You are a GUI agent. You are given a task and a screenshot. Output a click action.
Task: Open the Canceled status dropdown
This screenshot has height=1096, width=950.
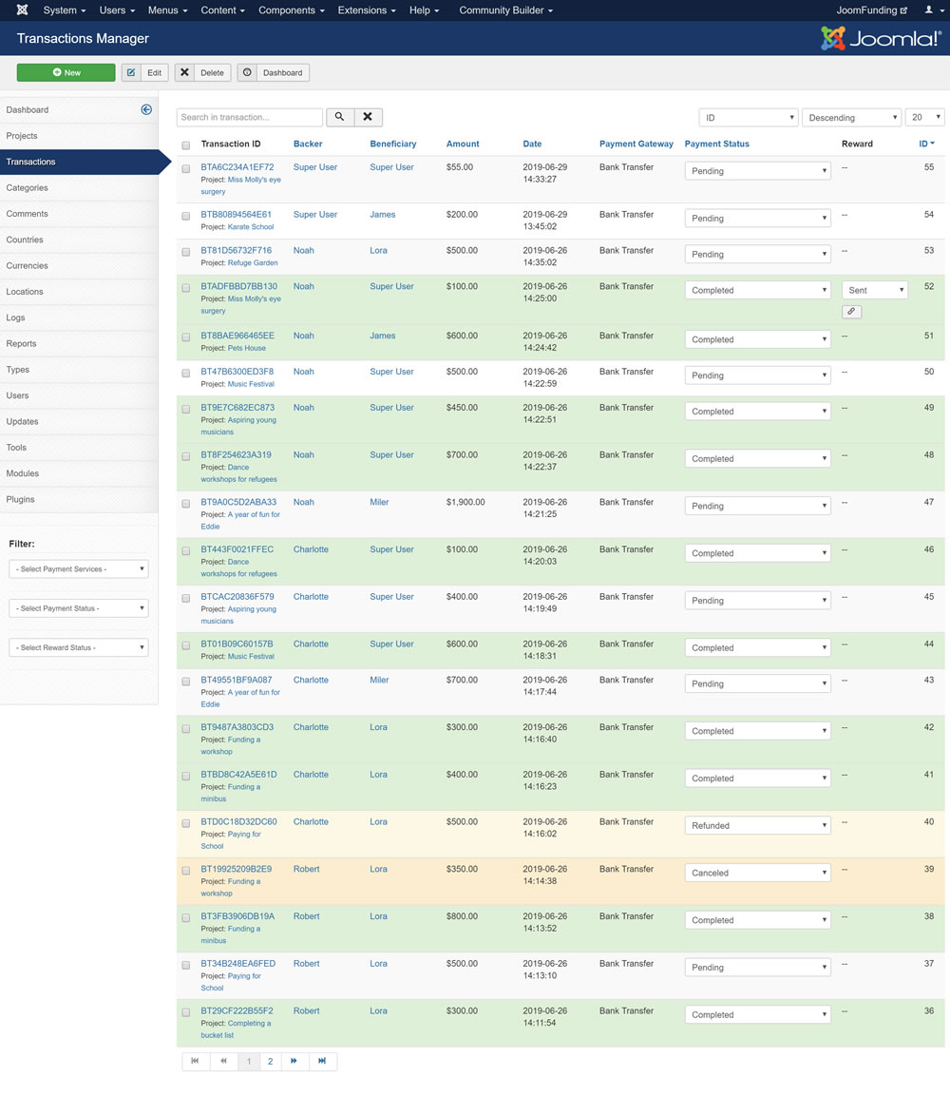pyautogui.click(x=758, y=873)
